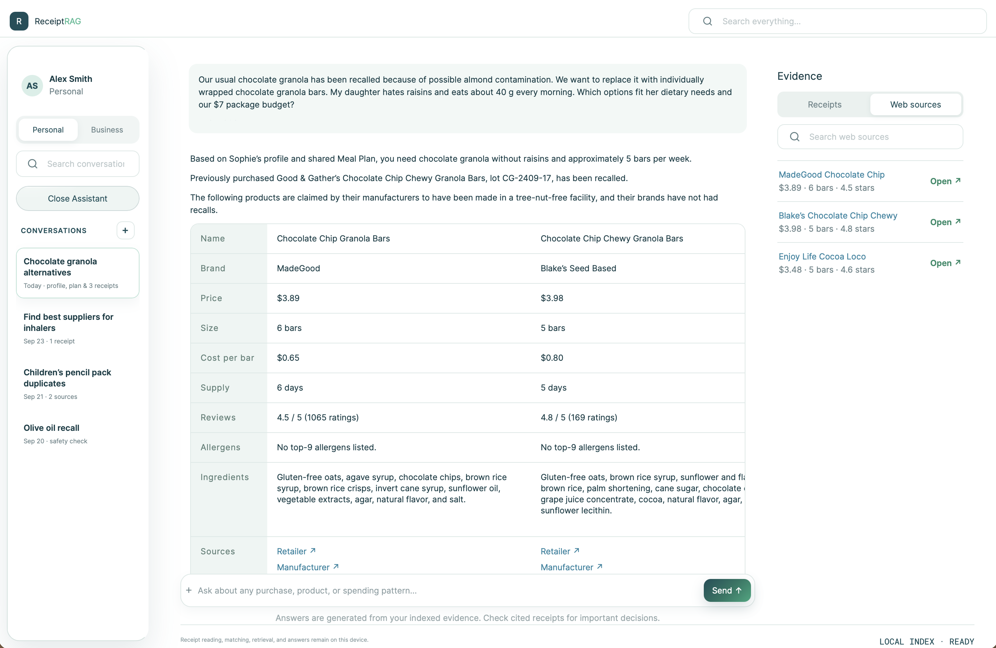Open Chocolate granola alternatives conversation
This screenshot has height=648, width=996.
coord(77,273)
